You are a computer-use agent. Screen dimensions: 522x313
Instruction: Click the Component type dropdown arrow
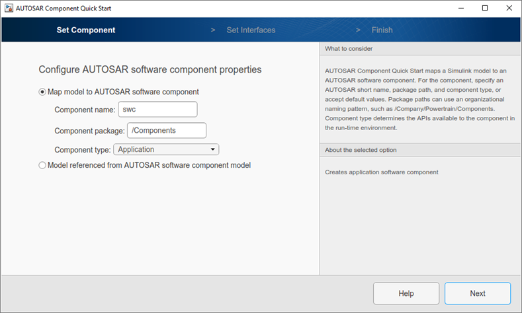[213, 149]
